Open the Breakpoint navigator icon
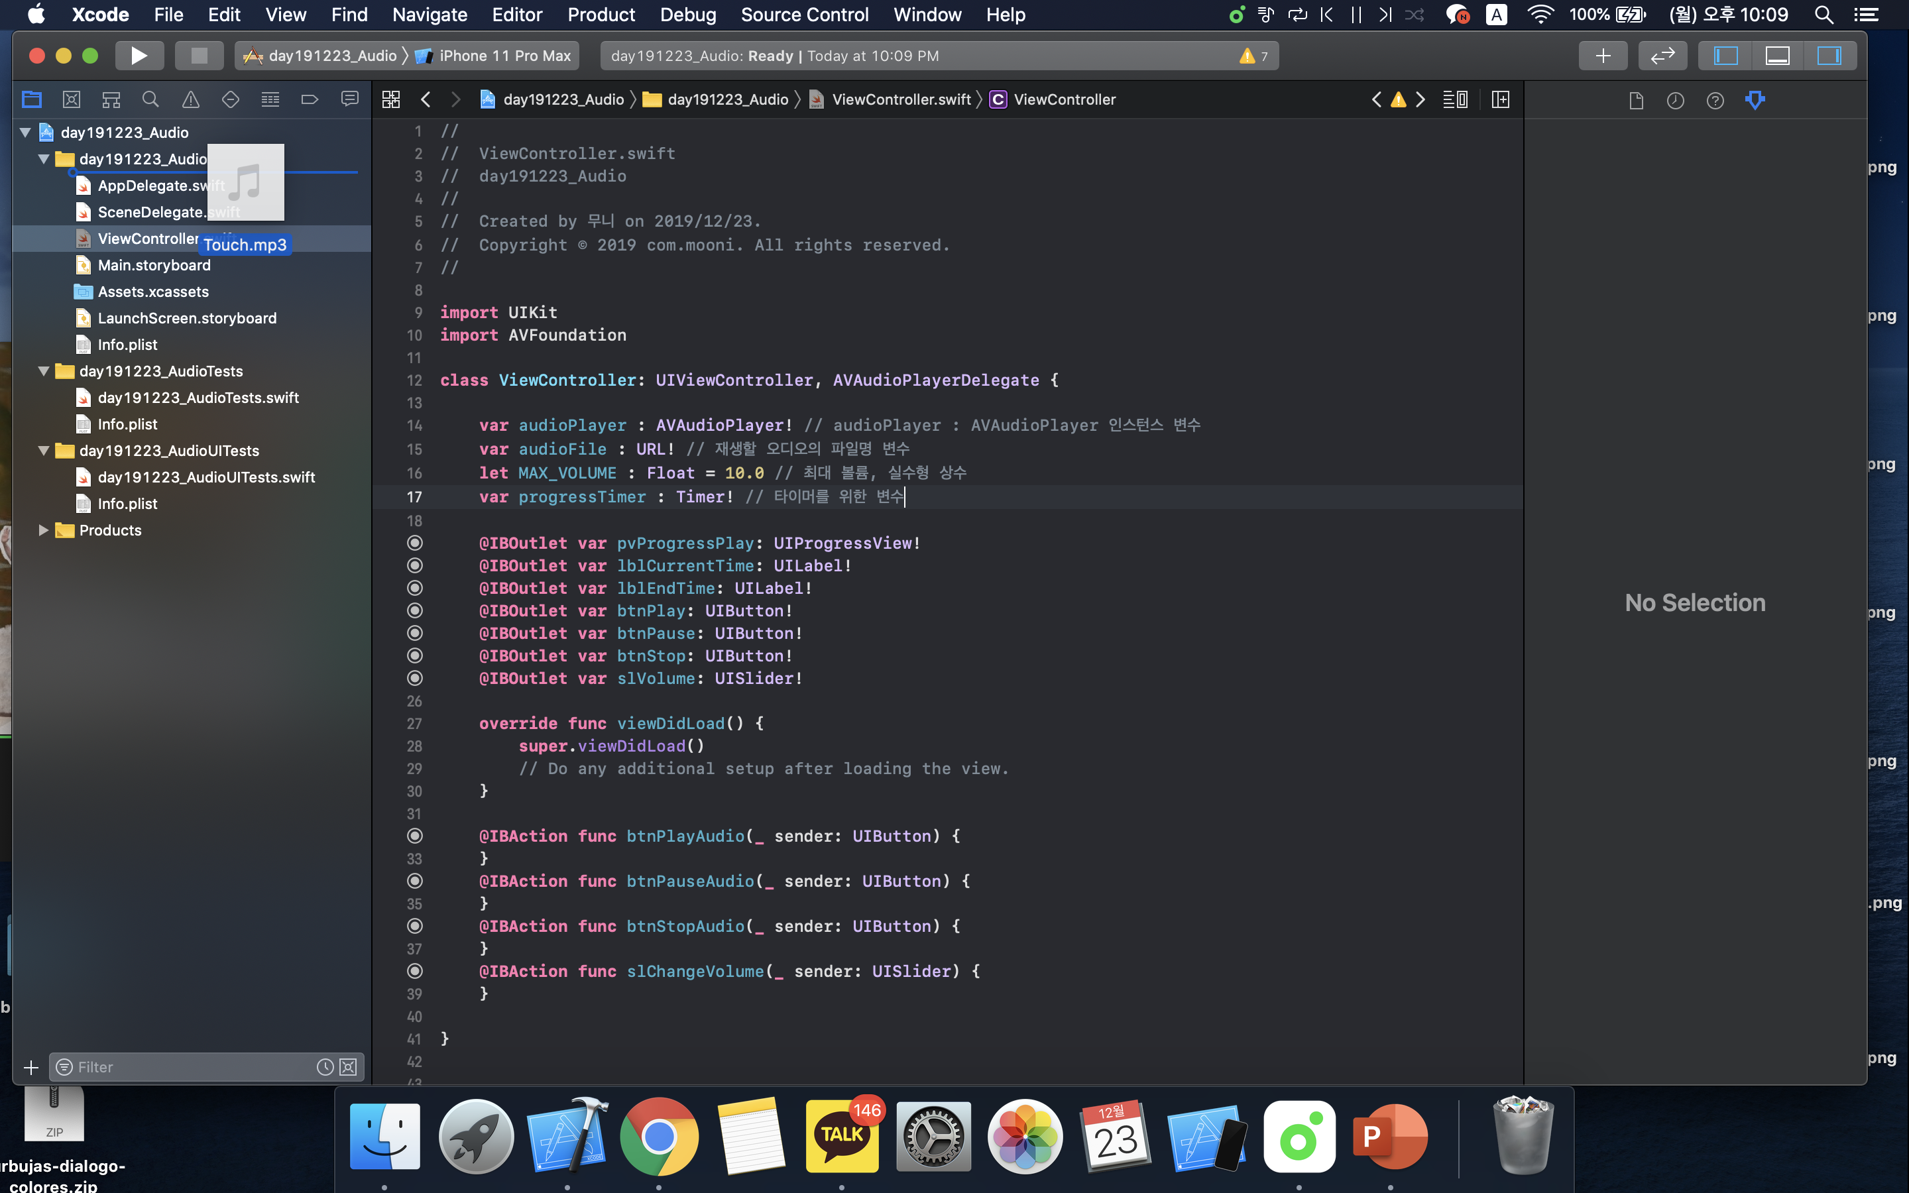 coord(310,99)
